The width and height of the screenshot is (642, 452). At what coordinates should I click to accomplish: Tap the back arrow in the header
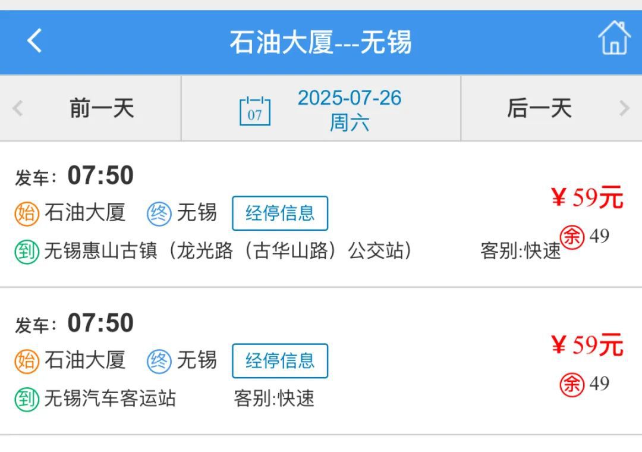point(34,40)
